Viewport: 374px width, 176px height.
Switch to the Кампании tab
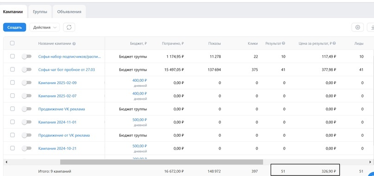pyautogui.click(x=13, y=12)
